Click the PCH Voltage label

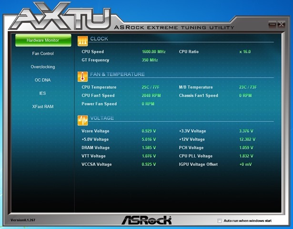tap(191, 147)
